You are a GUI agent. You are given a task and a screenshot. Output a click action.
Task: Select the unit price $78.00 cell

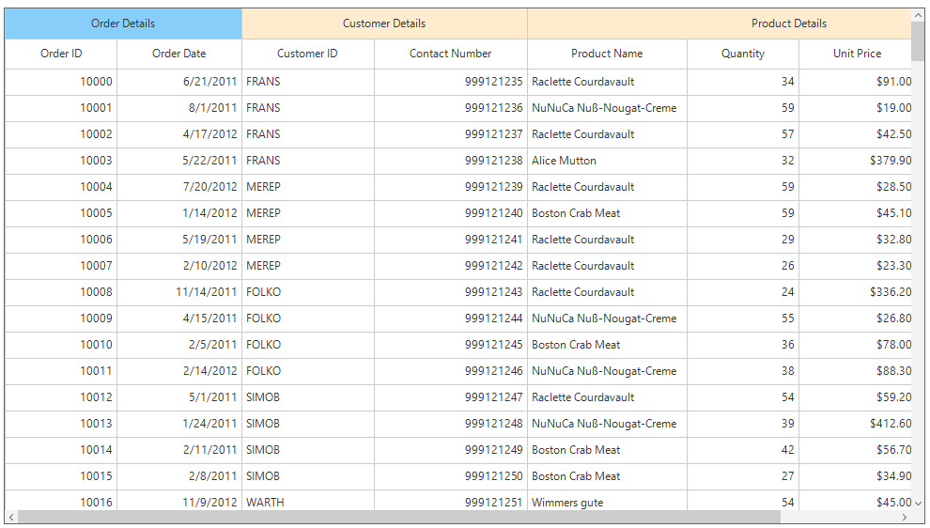[x=855, y=345]
